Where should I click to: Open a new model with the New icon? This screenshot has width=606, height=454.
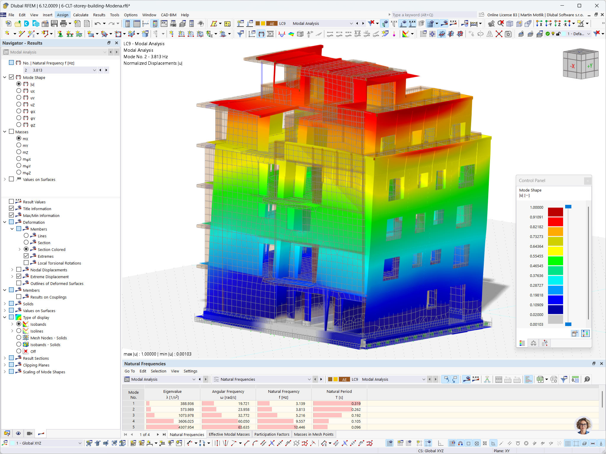tap(8, 24)
